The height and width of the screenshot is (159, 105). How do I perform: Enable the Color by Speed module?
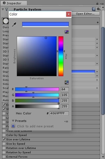[4, 135]
